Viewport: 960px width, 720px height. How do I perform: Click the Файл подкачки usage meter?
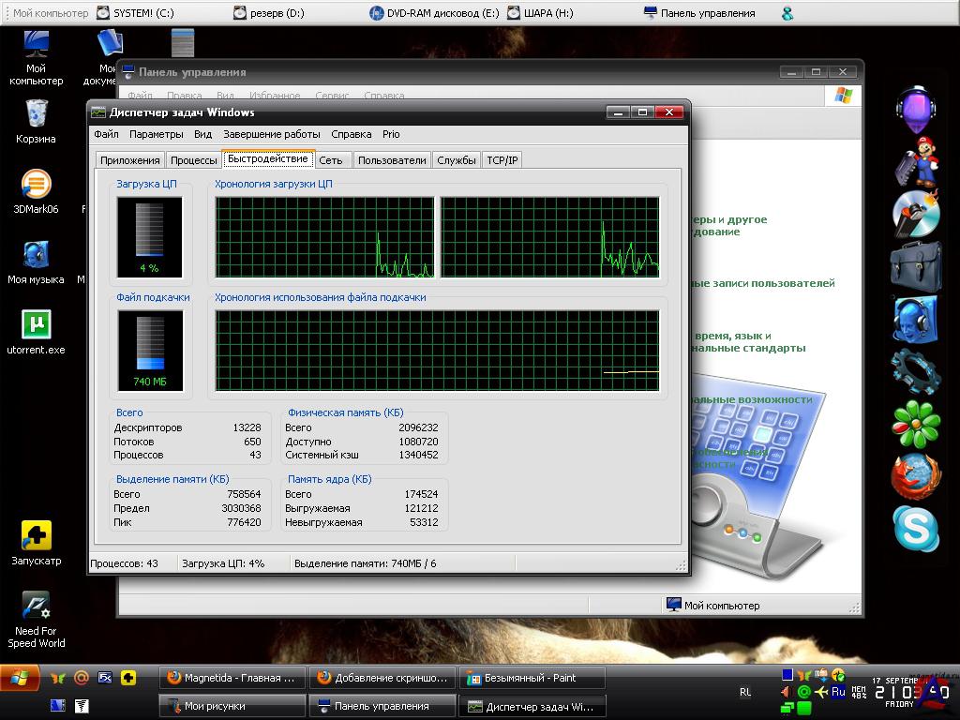point(150,350)
